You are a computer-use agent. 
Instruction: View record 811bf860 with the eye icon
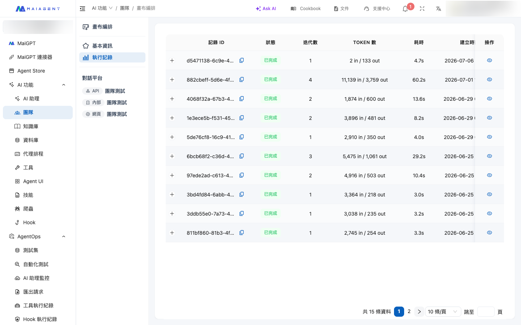pyautogui.click(x=490, y=233)
